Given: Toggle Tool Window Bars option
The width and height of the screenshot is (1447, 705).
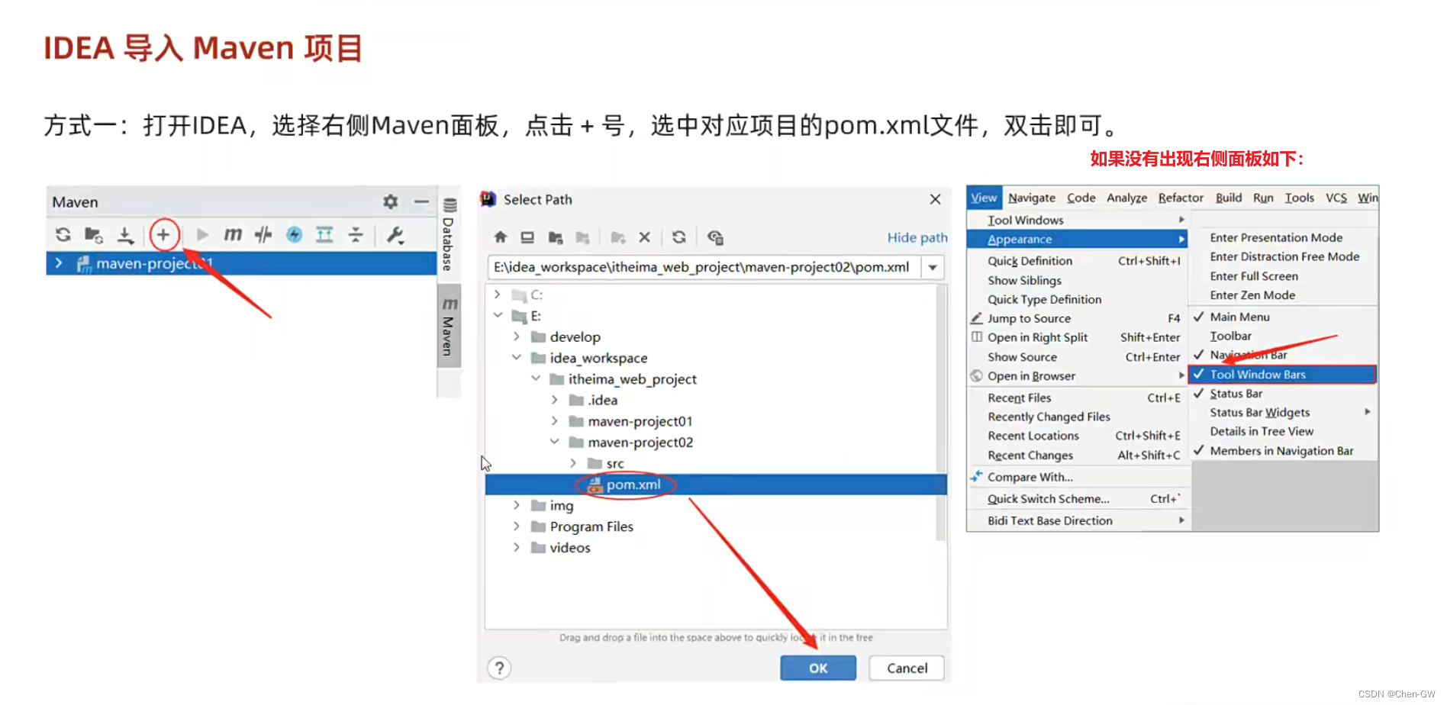Looking at the screenshot, I should click(1283, 374).
